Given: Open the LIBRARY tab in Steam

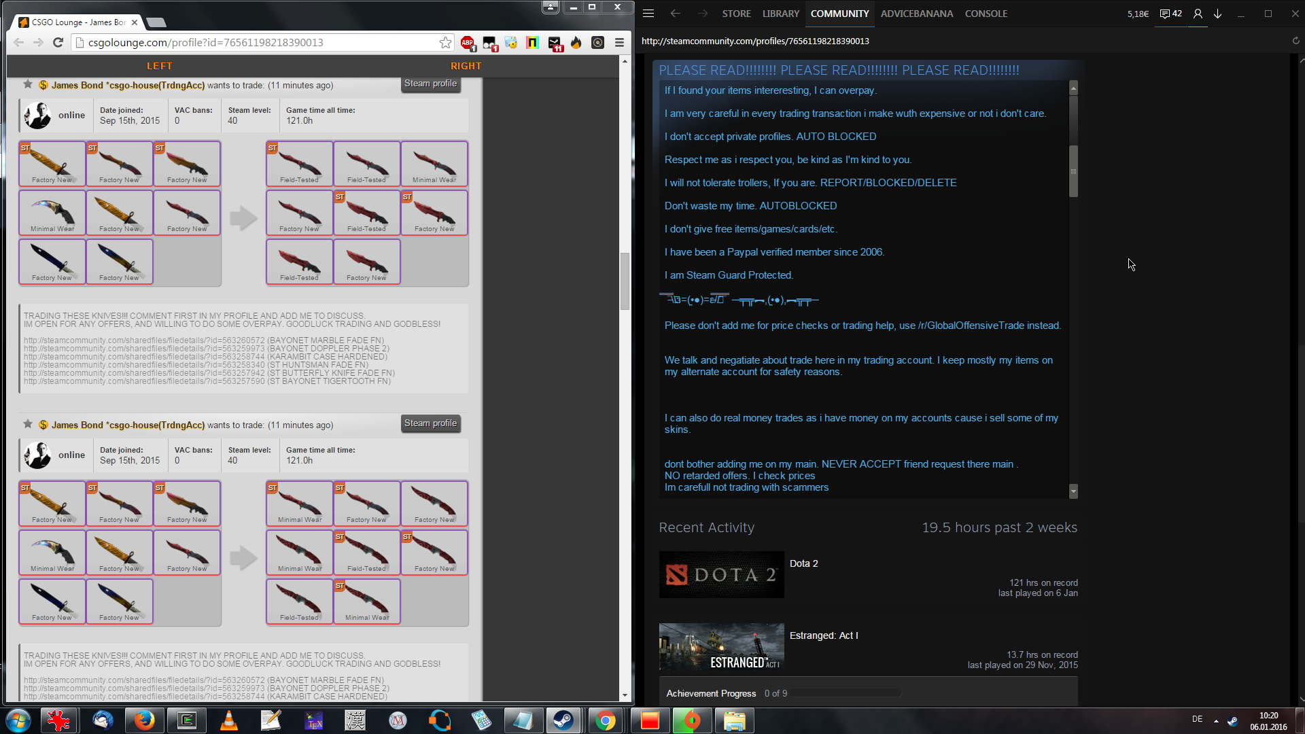Looking at the screenshot, I should (x=780, y=14).
